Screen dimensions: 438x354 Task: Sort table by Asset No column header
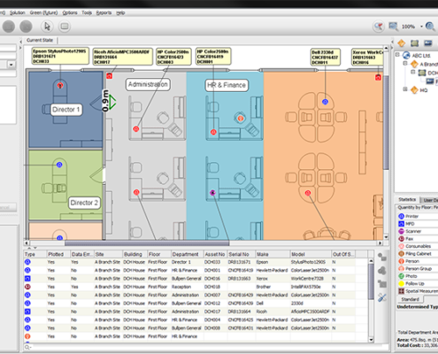(215, 254)
